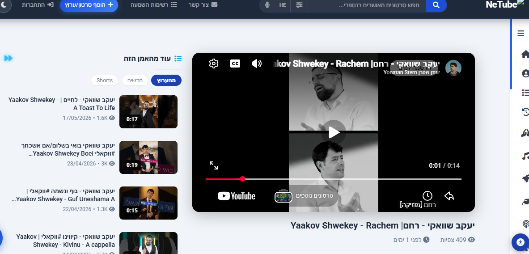Open the login link התחברות
529x254 pixels.
(38, 5)
